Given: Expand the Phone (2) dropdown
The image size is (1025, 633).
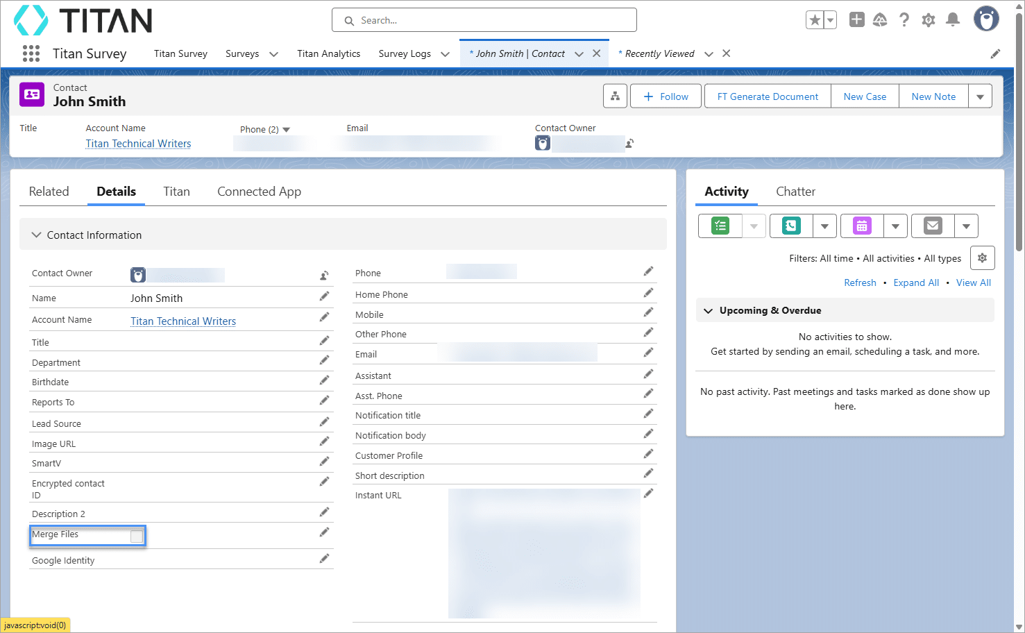Looking at the screenshot, I should (x=286, y=130).
